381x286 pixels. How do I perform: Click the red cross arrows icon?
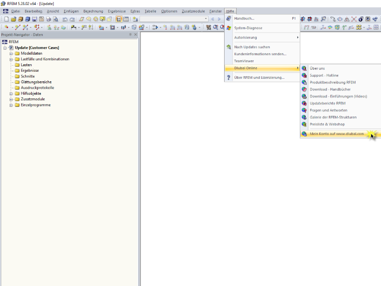pyautogui.click(x=354, y=19)
